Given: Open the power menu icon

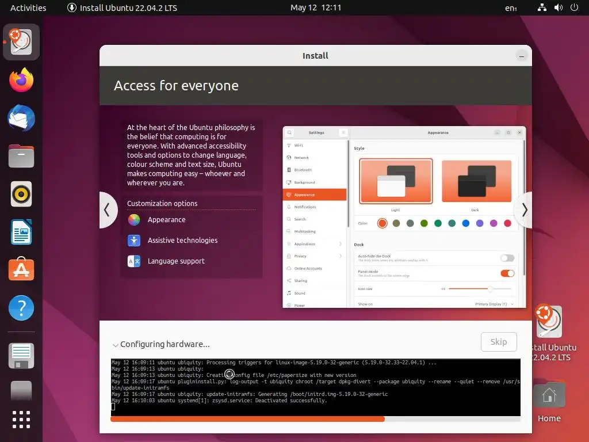Looking at the screenshot, I should (575, 7).
